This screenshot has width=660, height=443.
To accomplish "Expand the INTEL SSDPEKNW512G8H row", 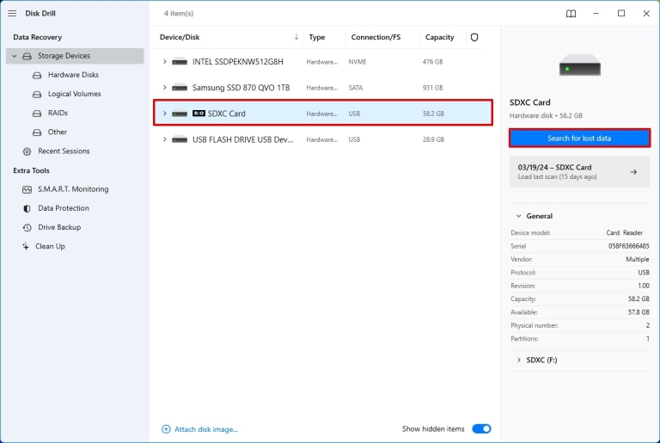I will point(165,62).
